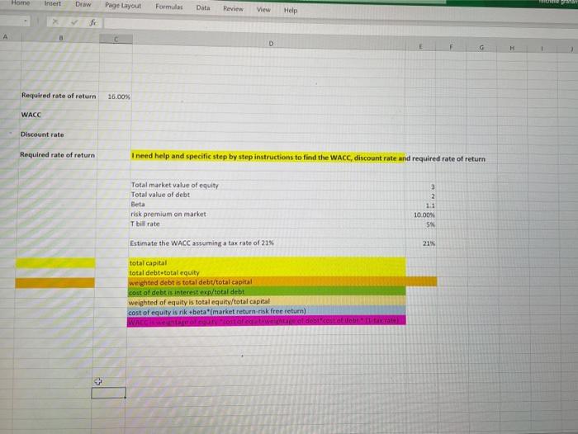
Task: Select column E header
Action: [x=420, y=46]
